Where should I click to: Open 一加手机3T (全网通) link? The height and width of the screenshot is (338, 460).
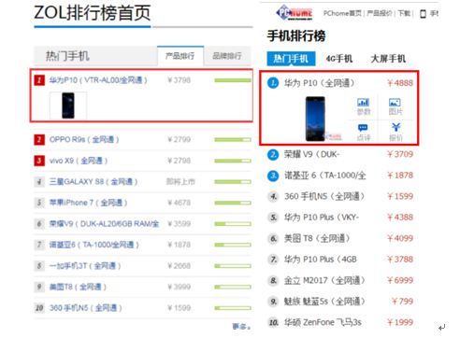[x=85, y=266]
